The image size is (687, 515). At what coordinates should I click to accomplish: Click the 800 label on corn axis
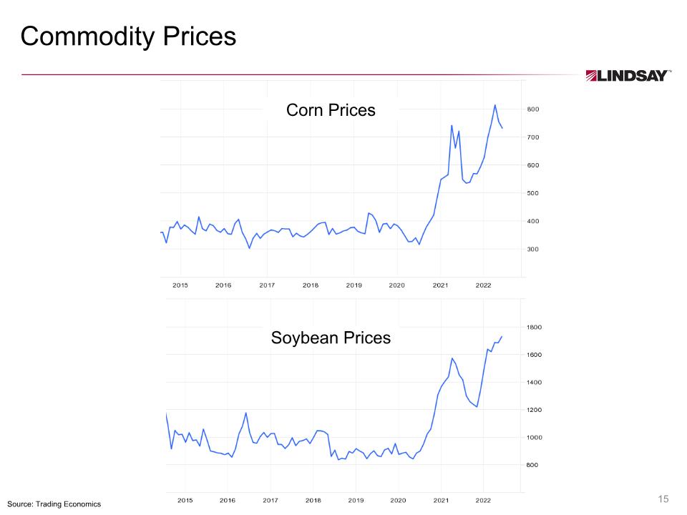[x=534, y=109]
